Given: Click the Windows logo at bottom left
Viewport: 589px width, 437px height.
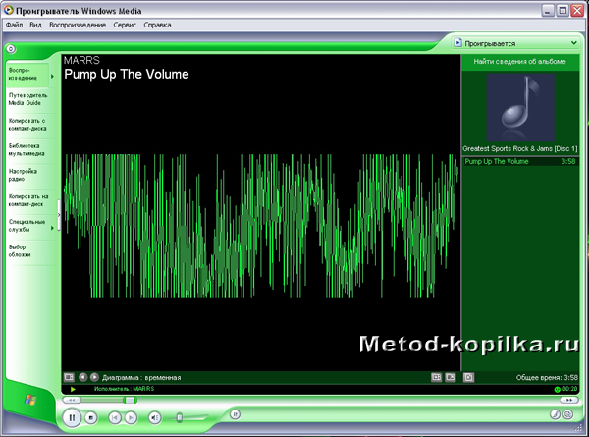Looking at the screenshot, I should 30,400.
